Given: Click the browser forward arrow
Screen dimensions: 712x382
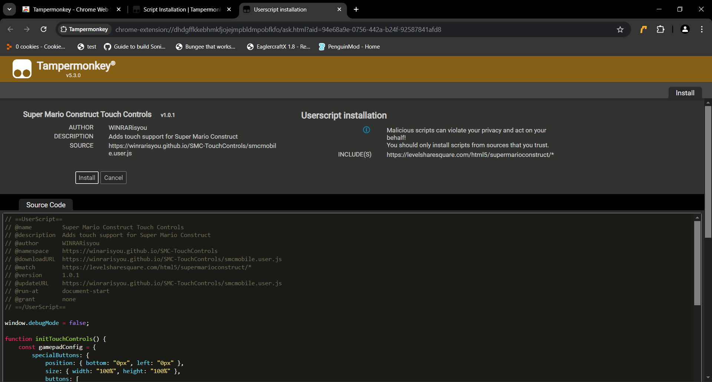Looking at the screenshot, I should 27,29.
